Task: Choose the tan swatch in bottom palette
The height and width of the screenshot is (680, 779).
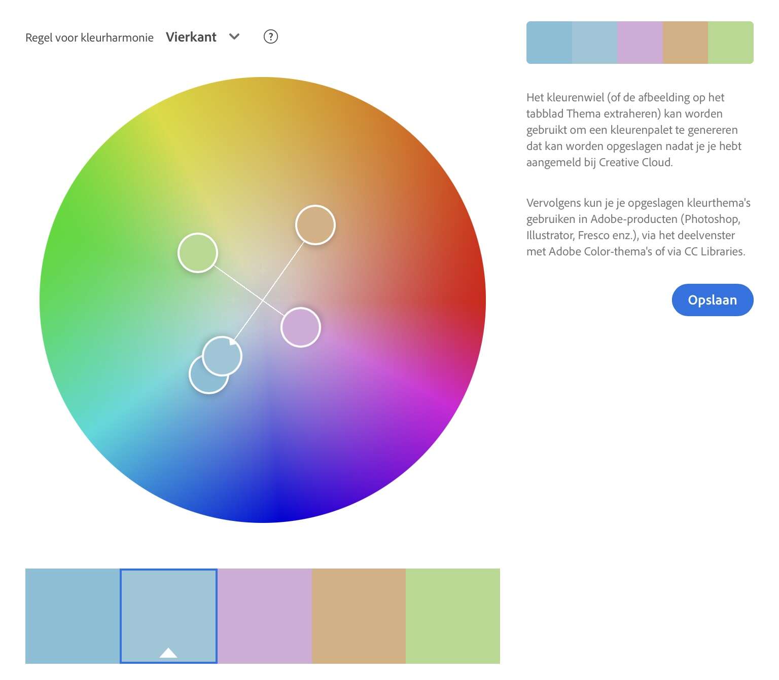Action: (x=359, y=616)
